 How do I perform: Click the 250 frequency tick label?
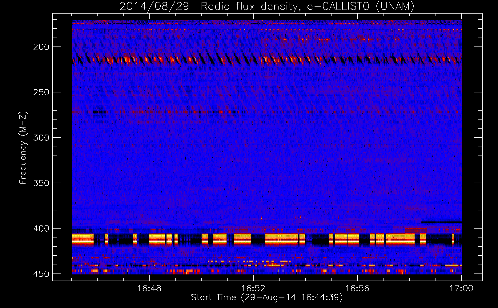pyautogui.click(x=41, y=92)
